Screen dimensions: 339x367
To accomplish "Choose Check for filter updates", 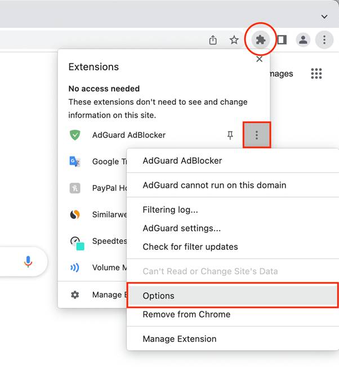I will (233, 247).
